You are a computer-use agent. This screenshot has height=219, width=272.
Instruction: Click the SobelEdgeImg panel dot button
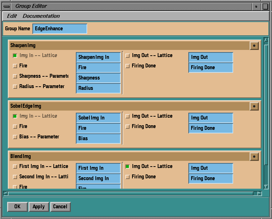click(254, 106)
